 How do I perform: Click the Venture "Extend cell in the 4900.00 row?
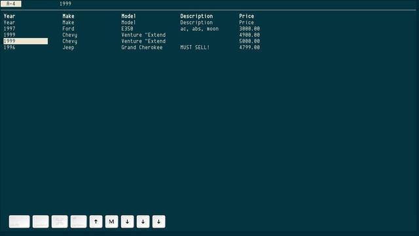(143, 35)
